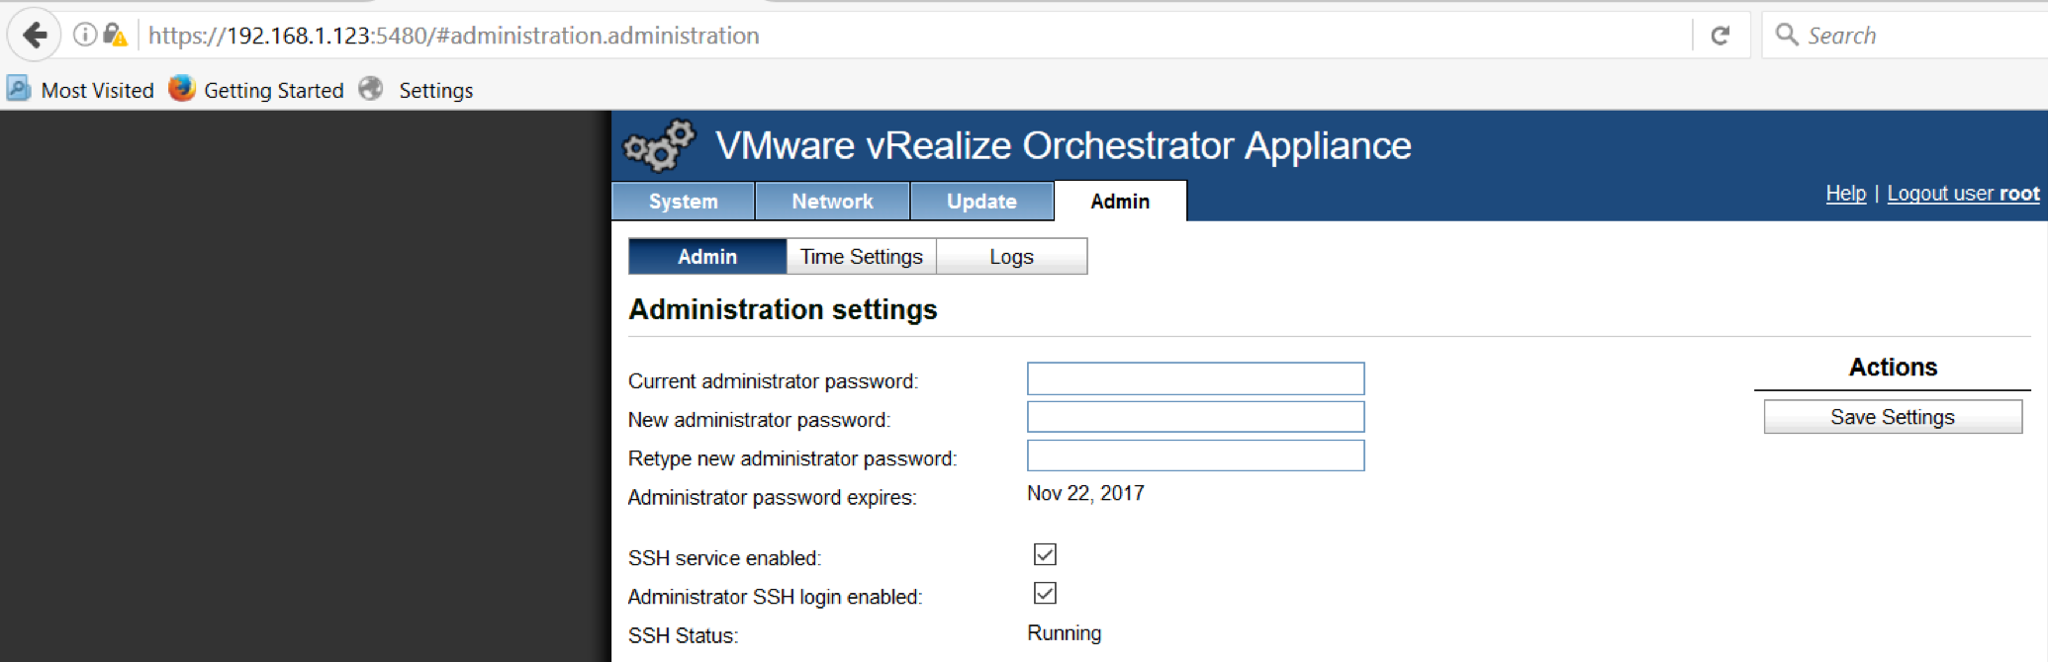Image resolution: width=2048 pixels, height=662 pixels.
Task: Switch to the System tab
Action: pos(684,202)
